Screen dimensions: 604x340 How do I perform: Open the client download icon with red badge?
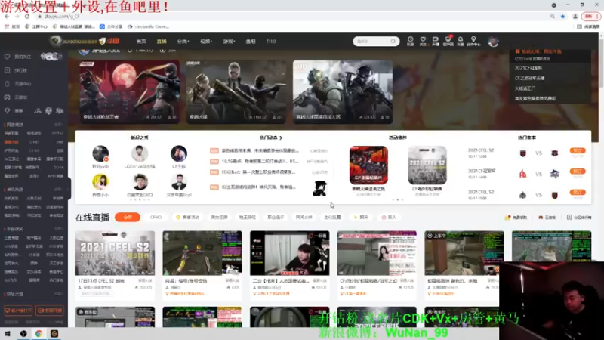coord(448,41)
